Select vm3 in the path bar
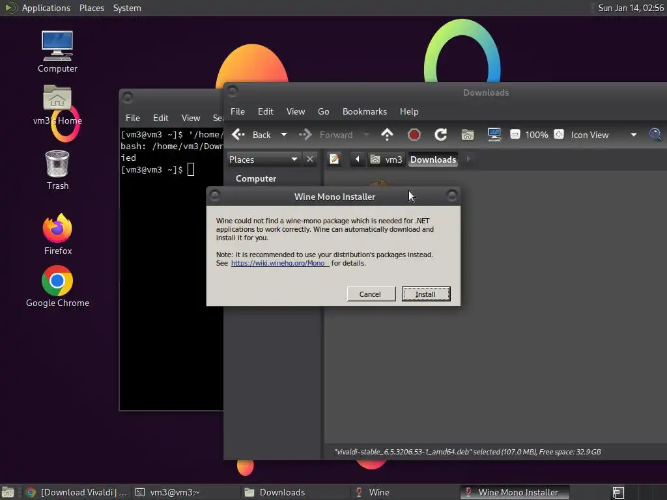This screenshot has width=667, height=500. tap(386, 160)
